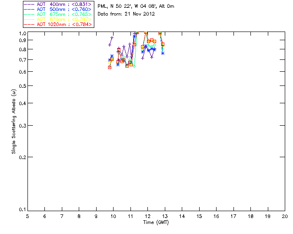This screenshot has width=293, height=234.
Task: Click the AOT 500nm legend entry
Action: pos(58,9)
